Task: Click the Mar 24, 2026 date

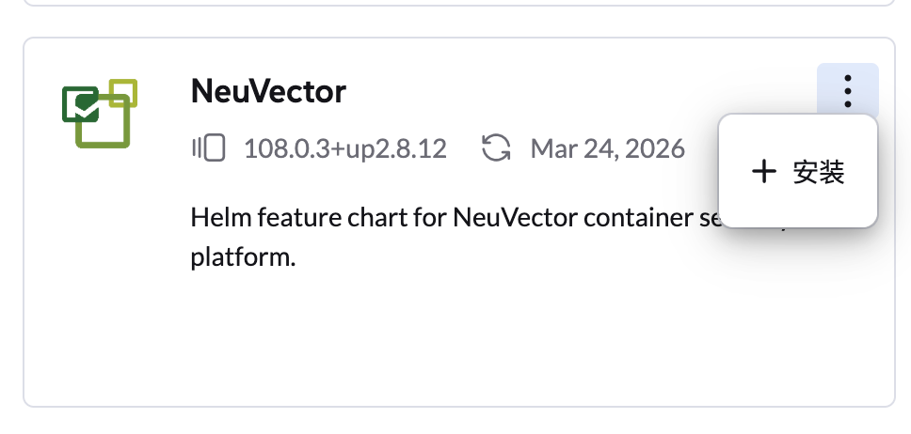Action: click(607, 148)
